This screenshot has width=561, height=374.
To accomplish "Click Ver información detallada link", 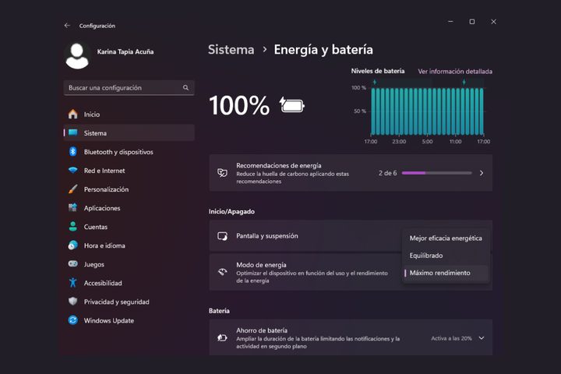I will tap(455, 71).
